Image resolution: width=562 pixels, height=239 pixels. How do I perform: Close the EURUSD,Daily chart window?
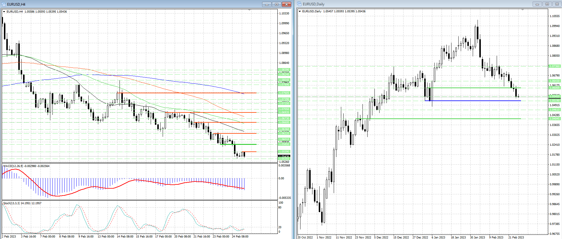pos(557,4)
